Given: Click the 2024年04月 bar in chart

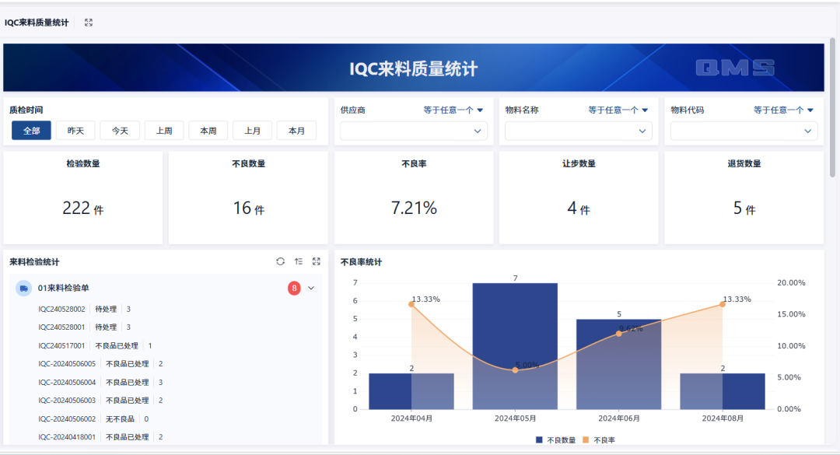Looking at the screenshot, I should click(x=411, y=391).
